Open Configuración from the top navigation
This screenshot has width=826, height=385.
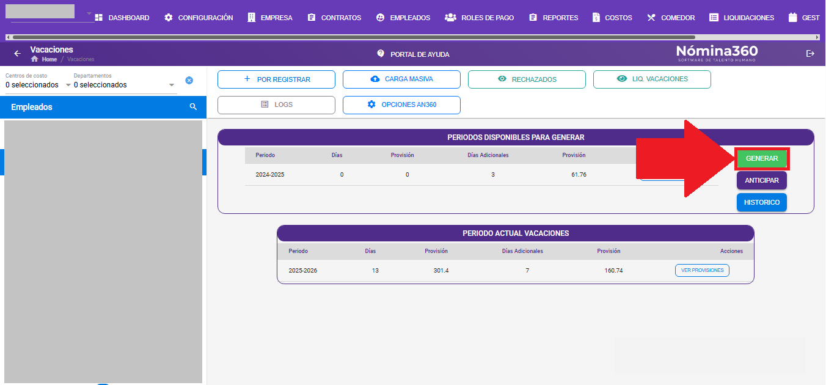(199, 18)
